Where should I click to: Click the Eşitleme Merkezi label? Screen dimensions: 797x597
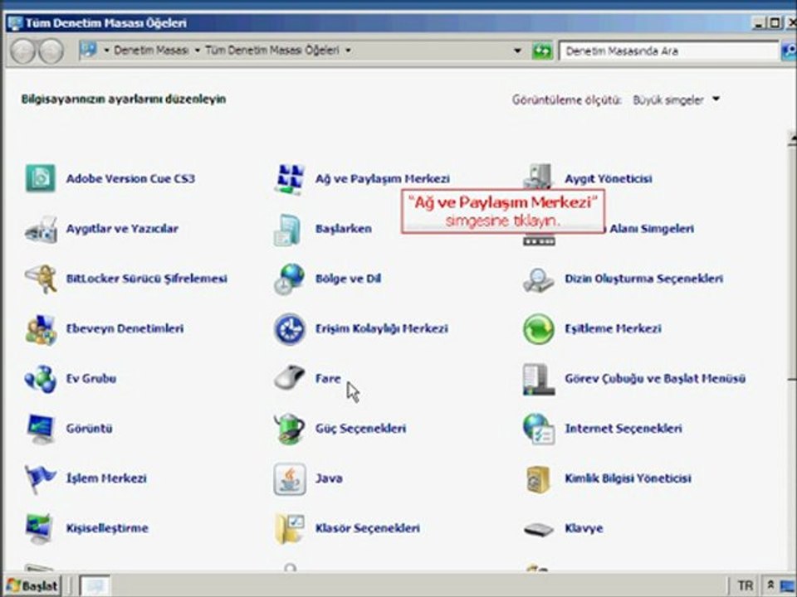point(613,328)
